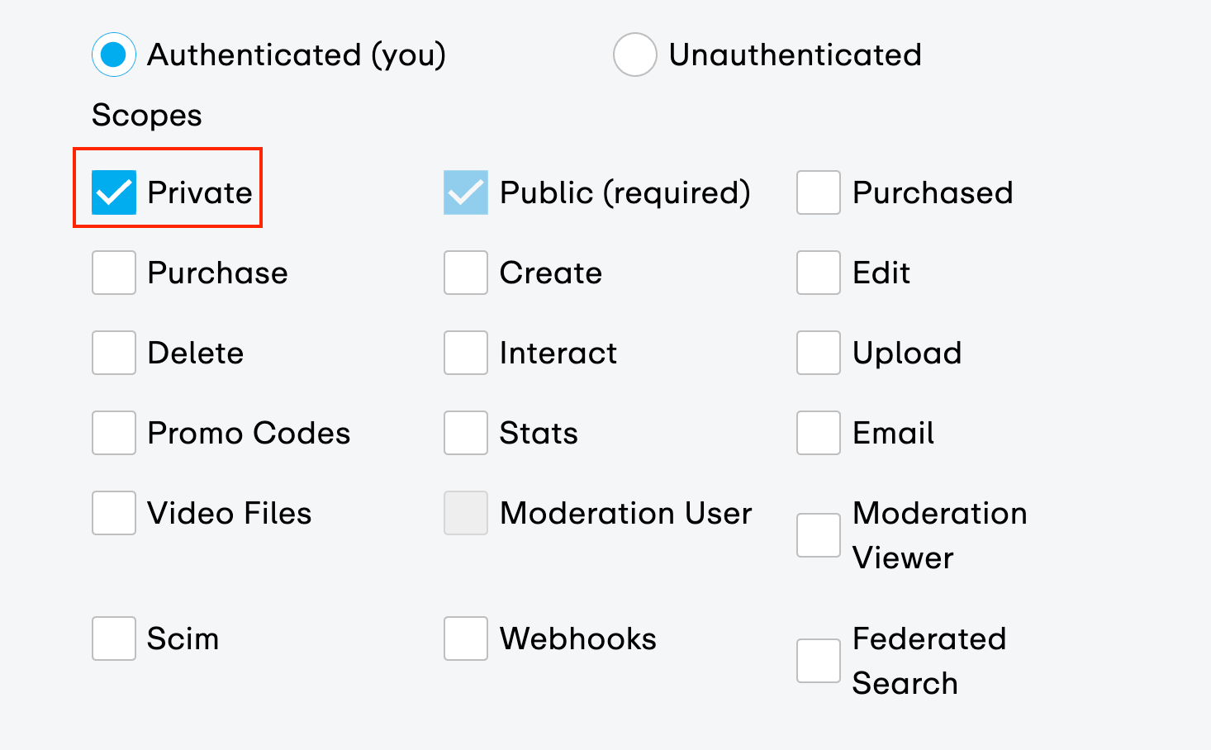Enable the Stats scope
Screen dimensions: 1211x750
click(465, 432)
